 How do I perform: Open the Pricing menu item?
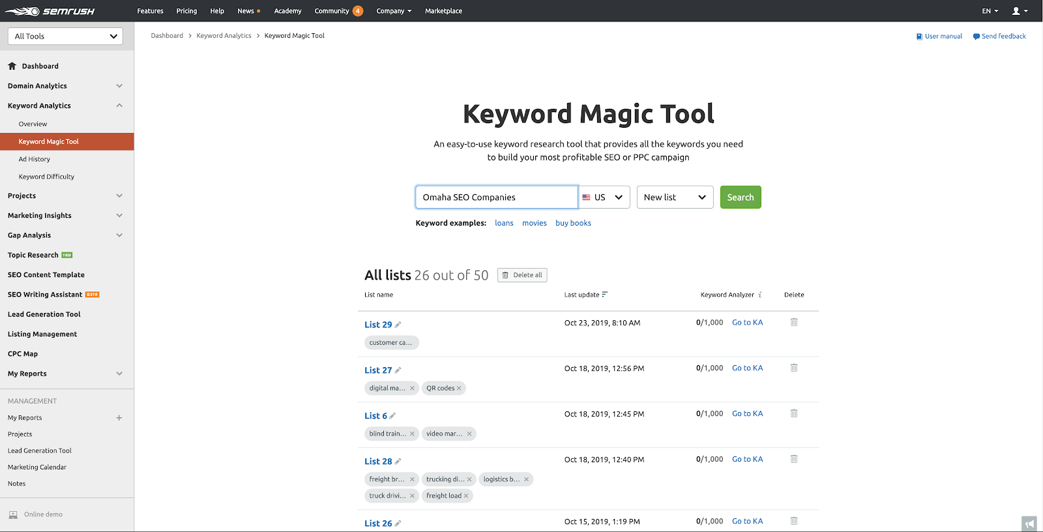pyautogui.click(x=186, y=11)
